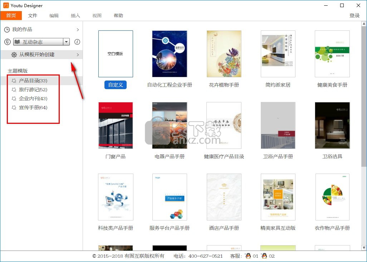Click 我的作品 label in sidebar

point(22,29)
